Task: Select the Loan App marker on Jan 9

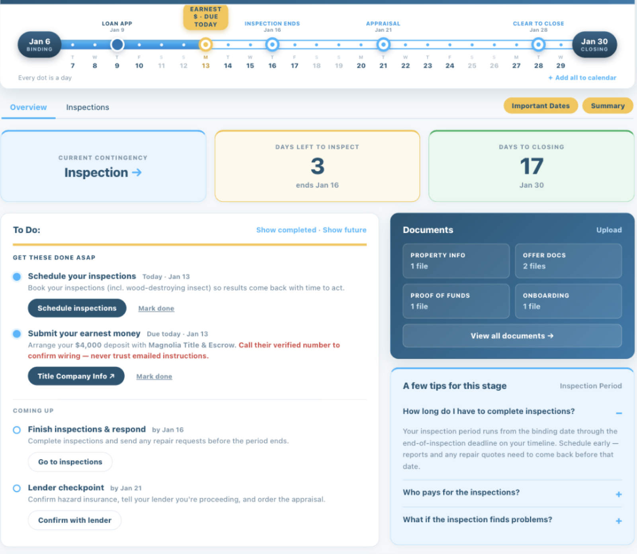Action: [x=117, y=45]
